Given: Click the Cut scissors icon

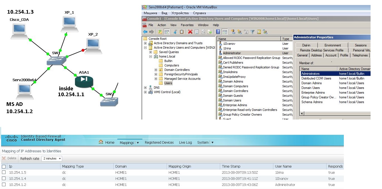Looking at the screenshot, I should pyautogui.click(x=175, y=32).
